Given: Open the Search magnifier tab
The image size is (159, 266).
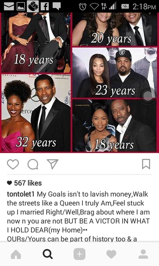Looking at the screenshot, I should coord(47,254).
